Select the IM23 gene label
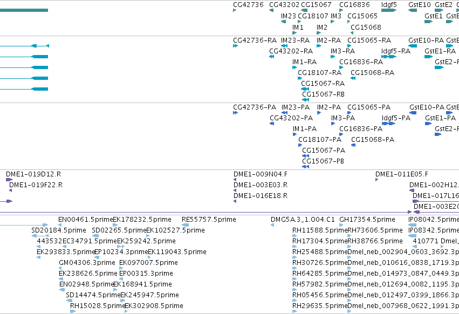The width and height of the screenshot is (459, 314). [289, 16]
